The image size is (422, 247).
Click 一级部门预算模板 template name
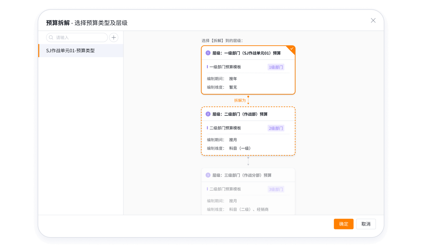[225, 67]
